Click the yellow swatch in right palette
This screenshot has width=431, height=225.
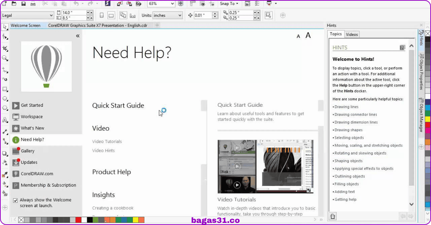(x=427, y=119)
